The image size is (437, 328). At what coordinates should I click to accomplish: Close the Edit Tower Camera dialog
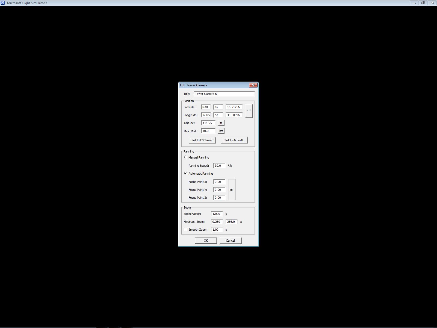[253, 85]
